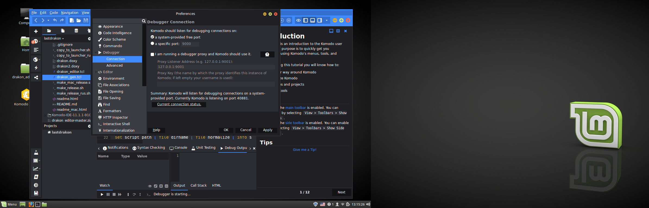Open the Navigation menu
649x208 pixels.
[x=70, y=13]
